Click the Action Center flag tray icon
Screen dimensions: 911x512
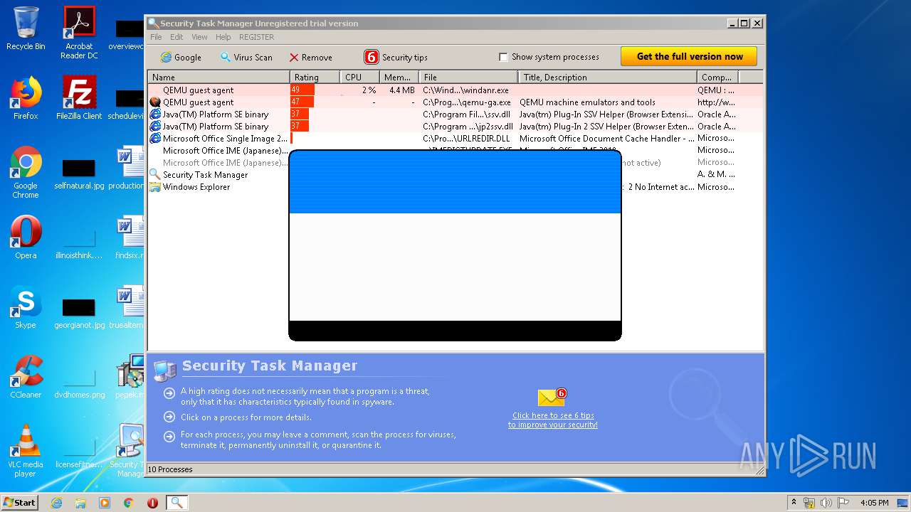coord(843,503)
